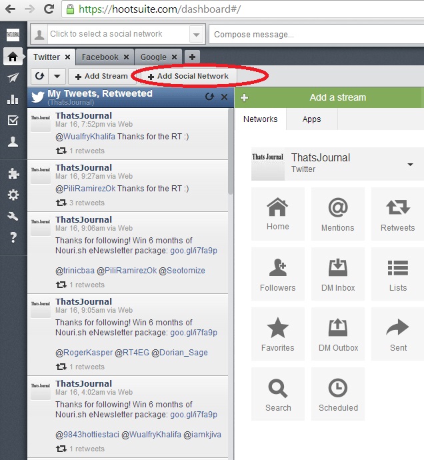Click the ThatsJournal profile logo at the top of the sidebar
The image size is (424, 460).
[13, 35]
